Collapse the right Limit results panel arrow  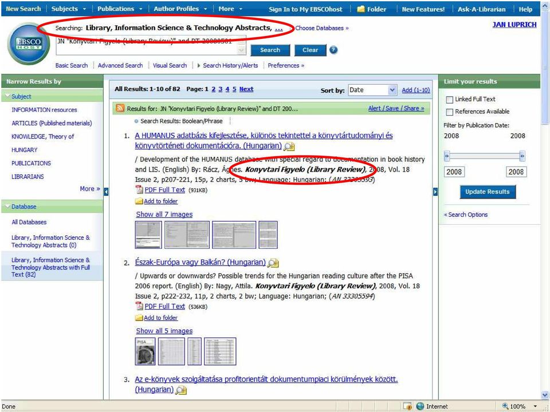(435, 192)
